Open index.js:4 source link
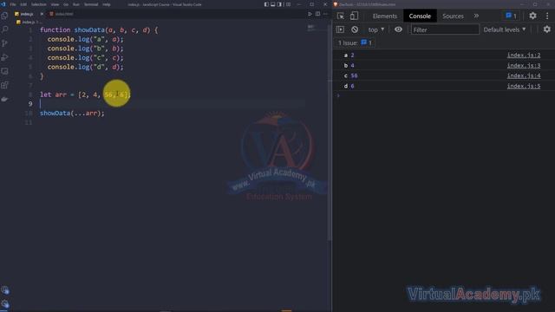The width and height of the screenshot is (555, 312). (x=524, y=75)
